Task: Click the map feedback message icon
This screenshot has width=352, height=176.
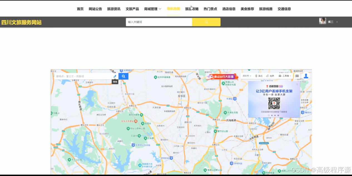Action: click(x=297, y=76)
